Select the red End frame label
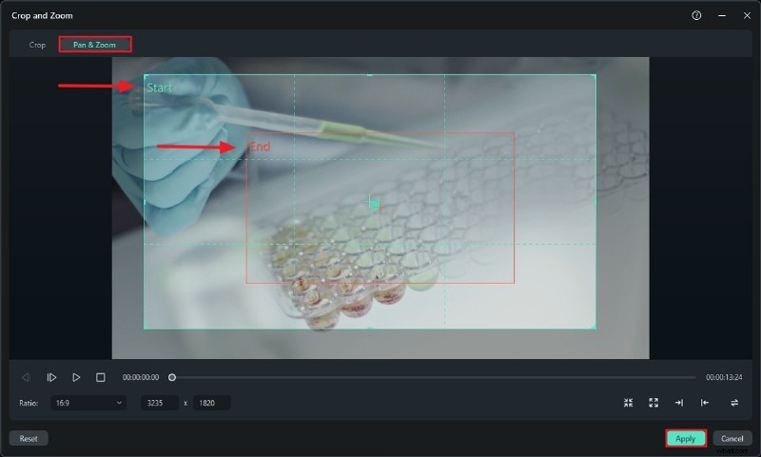This screenshot has height=457, width=761. pos(260,147)
